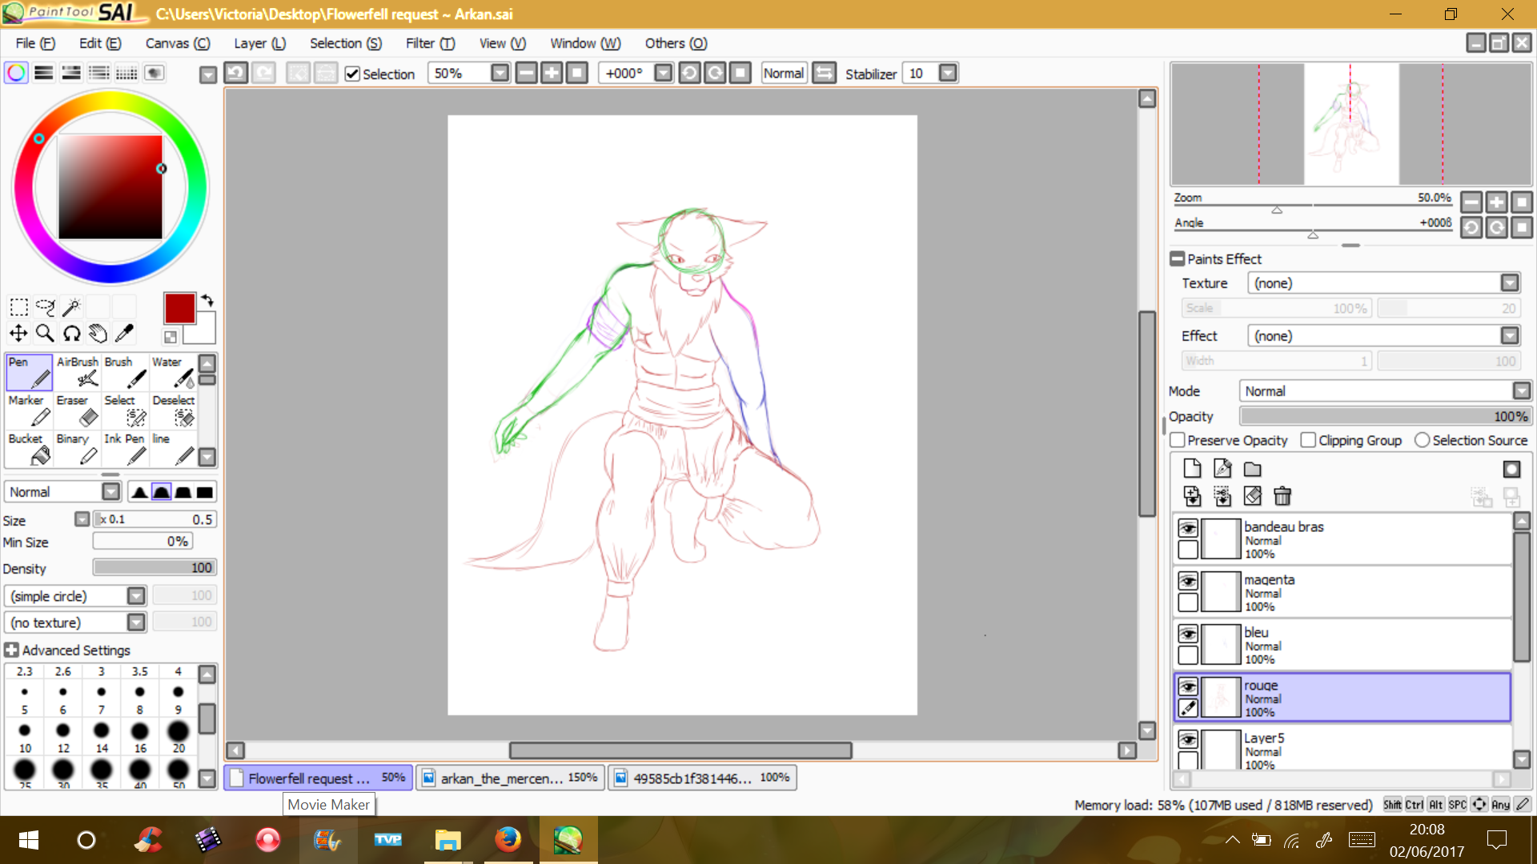Switch to the arkan_the_mercen document tab
1537x864 pixels.
[510, 778]
